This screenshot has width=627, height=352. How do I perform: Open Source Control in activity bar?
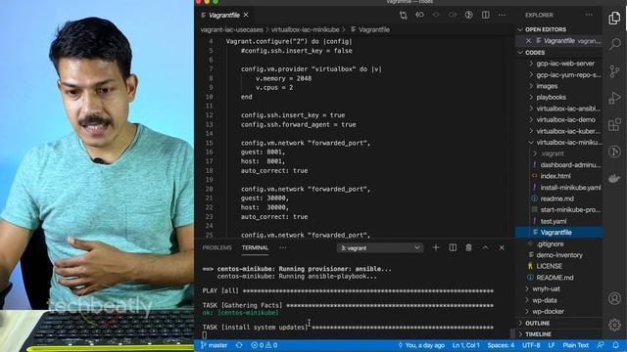(614, 71)
